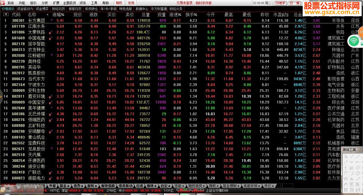The image size is (363, 195).
Task: Maximize the minimized 综 window
Action: [26, 187]
